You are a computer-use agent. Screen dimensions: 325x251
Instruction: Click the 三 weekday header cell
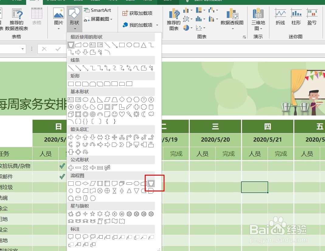[x=215, y=126]
